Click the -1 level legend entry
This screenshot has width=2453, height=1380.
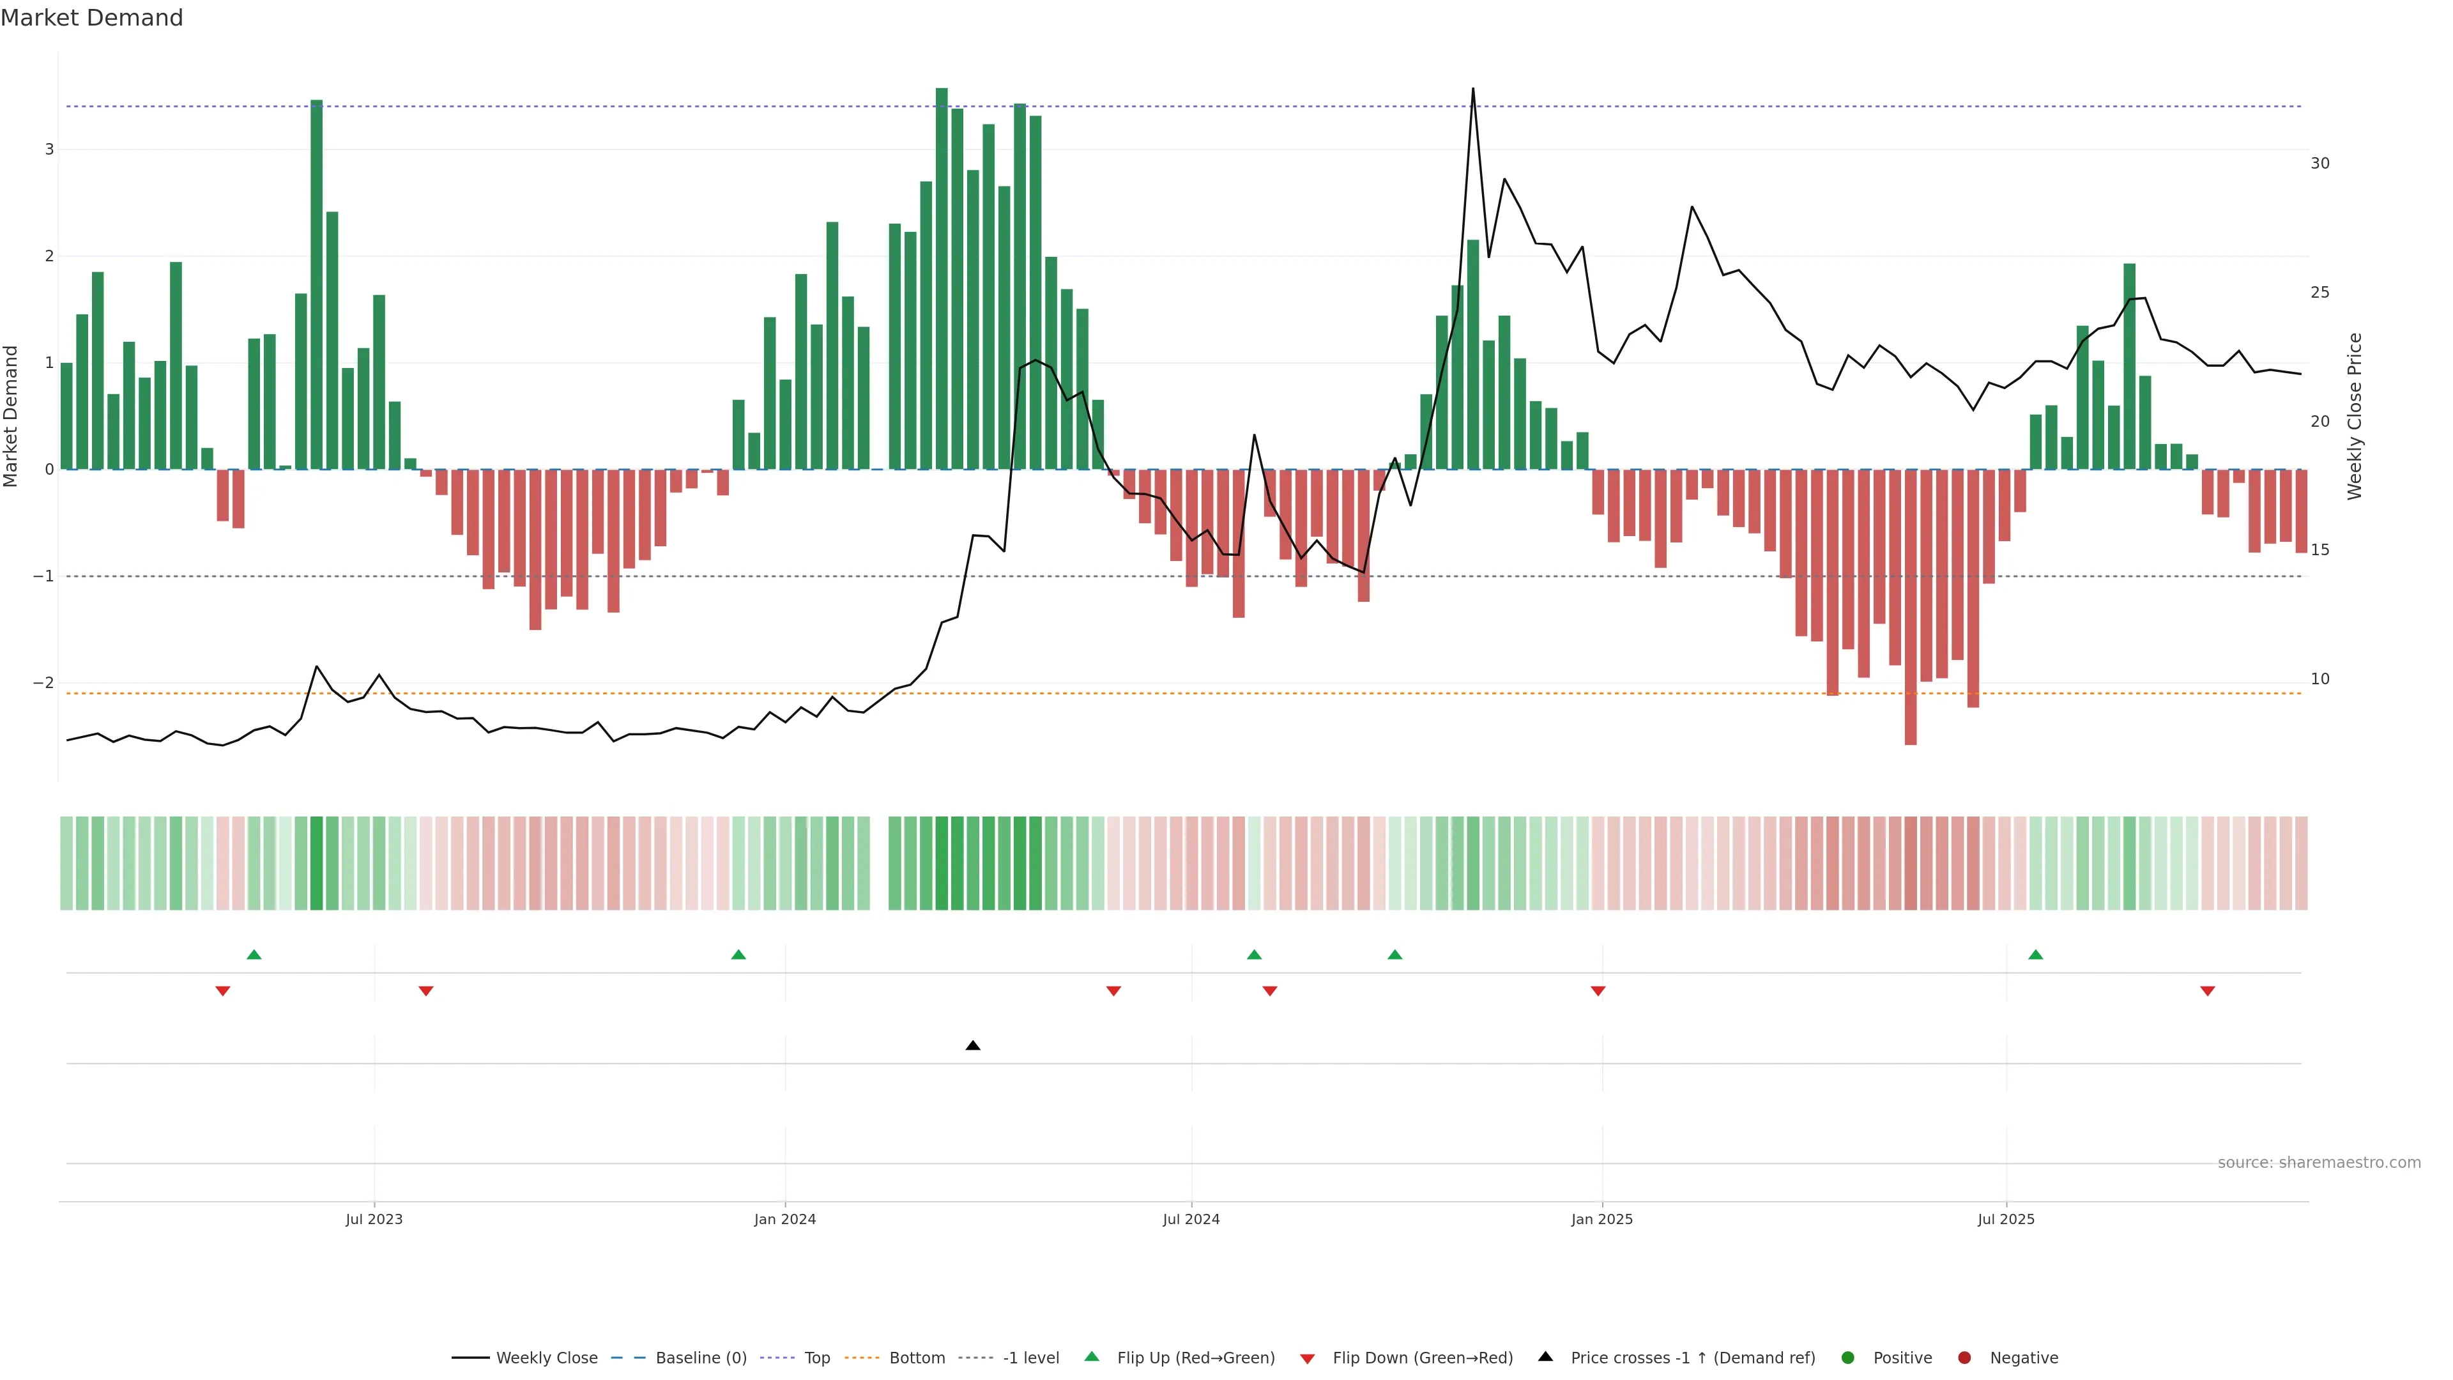(1030, 1358)
